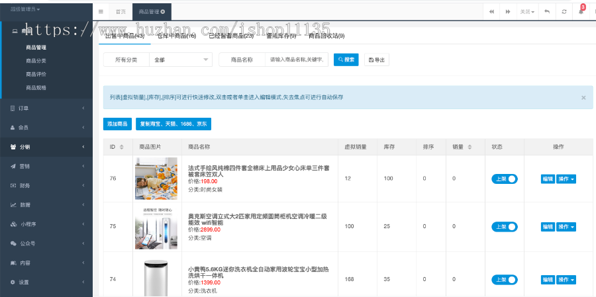The height and width of the screenshot is (297, 596).
Task: Open 操作 dropdown for product 76
Action: click(566, 179)
